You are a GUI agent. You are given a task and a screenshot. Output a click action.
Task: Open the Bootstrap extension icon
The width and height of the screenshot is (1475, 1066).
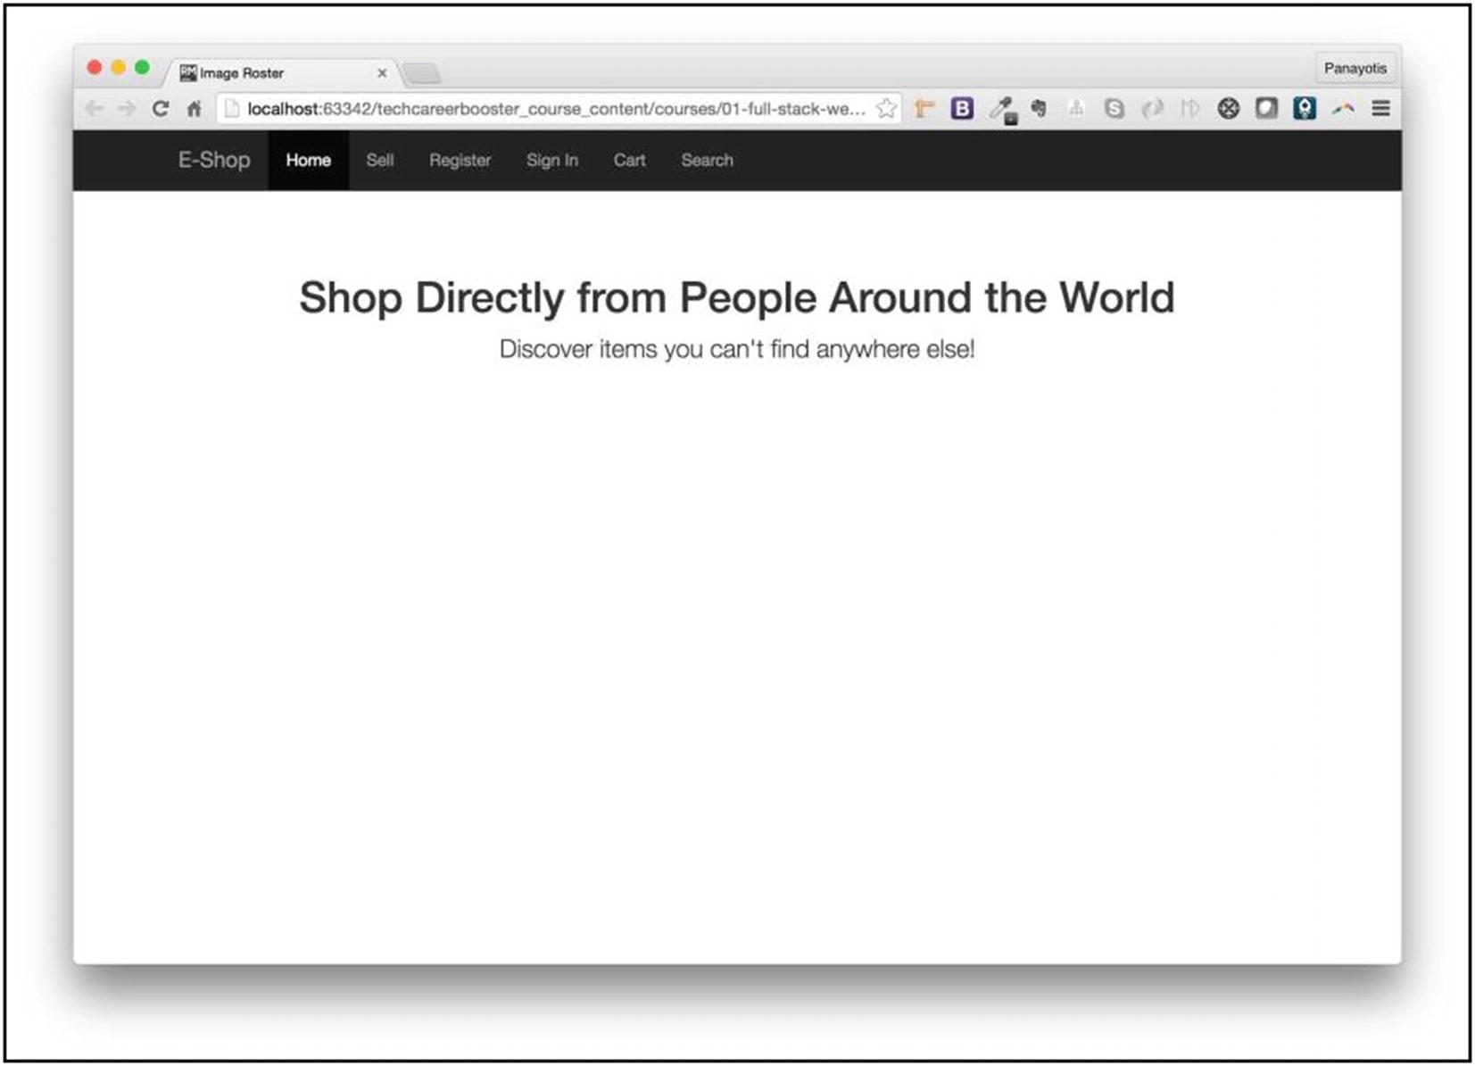pos(962,108)
